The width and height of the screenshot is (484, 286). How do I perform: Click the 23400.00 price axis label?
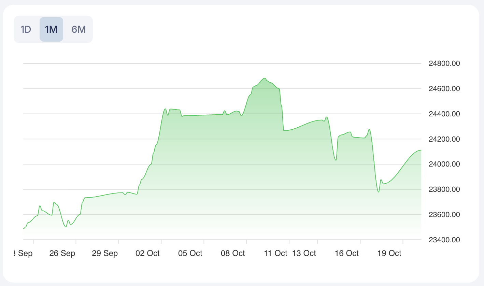click(x=444, y=240)
